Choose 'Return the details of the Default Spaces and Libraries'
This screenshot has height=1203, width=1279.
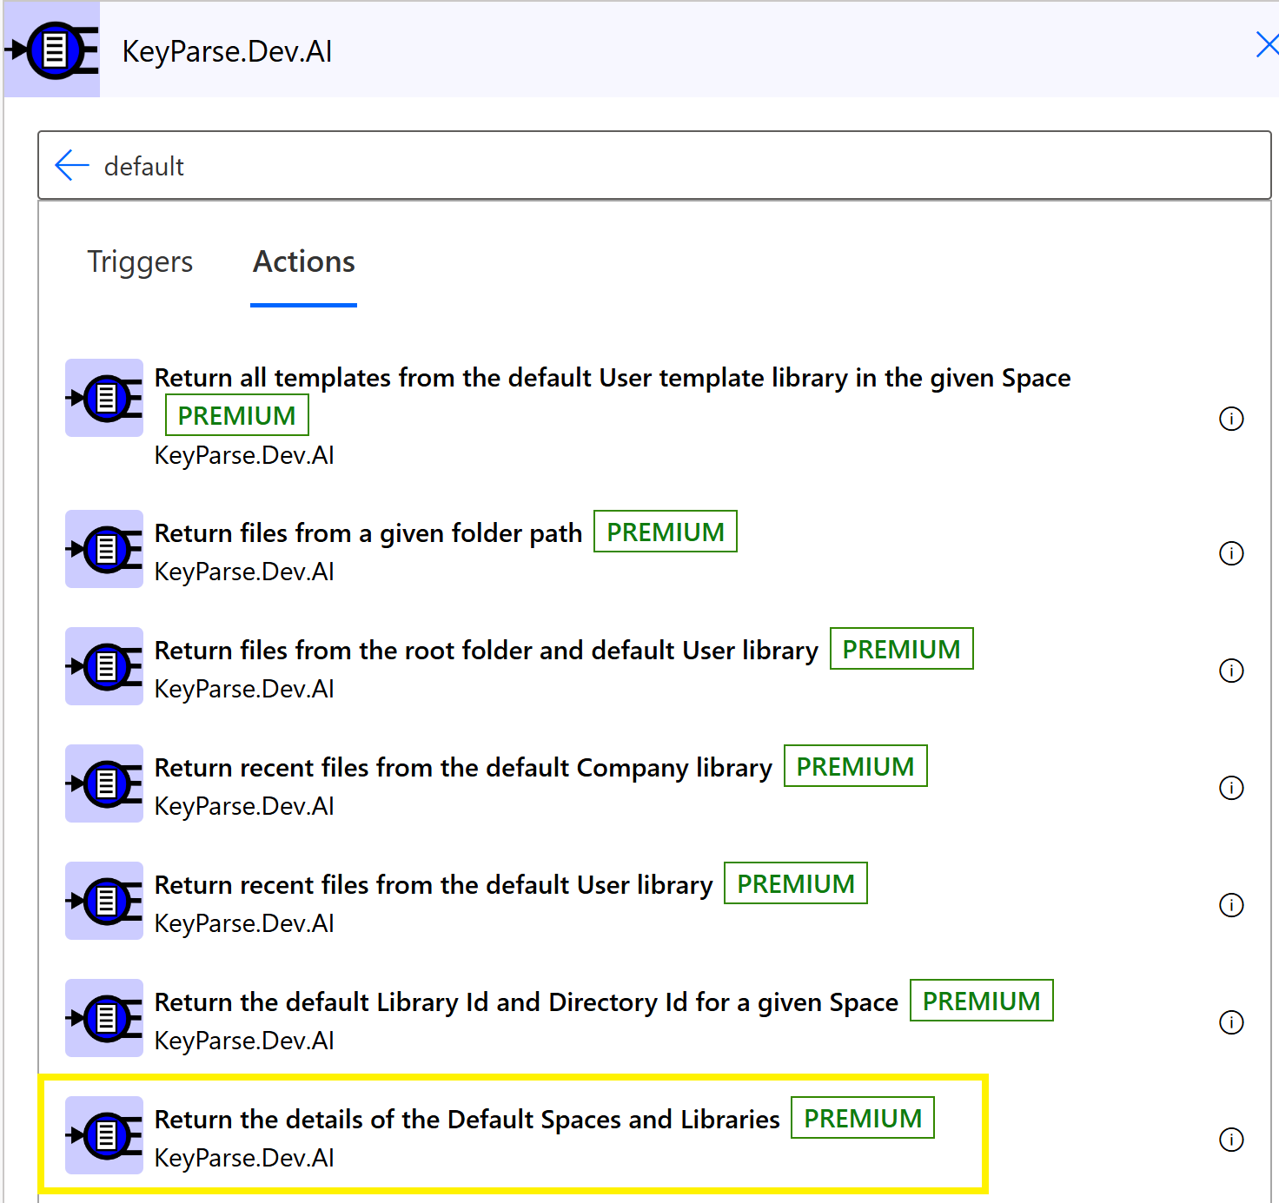[467, 1120]
